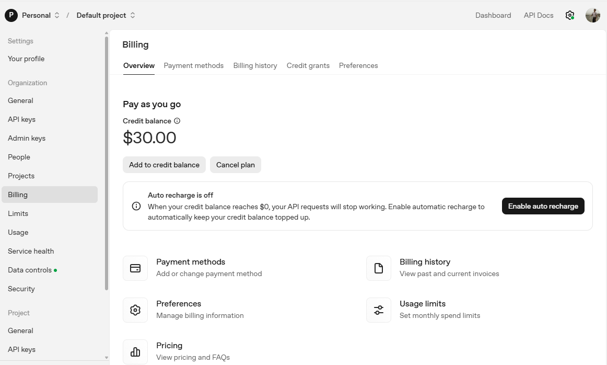Switch to the Payment methods tab
607x365 pixels.
pyautogui.click(x=193, y=65)
